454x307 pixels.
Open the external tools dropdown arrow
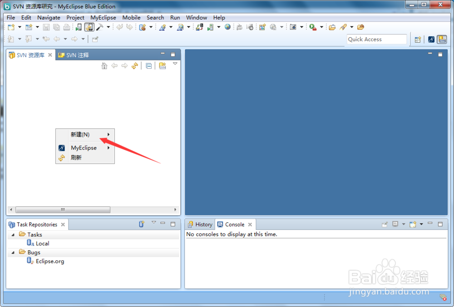321,27
